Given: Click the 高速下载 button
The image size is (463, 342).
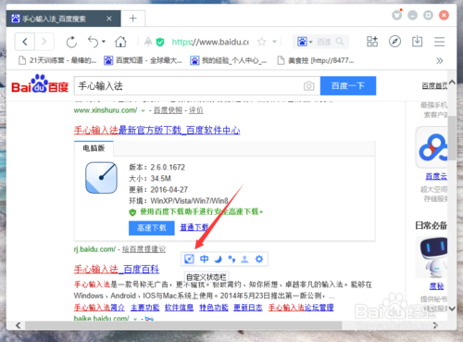Looking at the screenshot, I should click(152, 228).
